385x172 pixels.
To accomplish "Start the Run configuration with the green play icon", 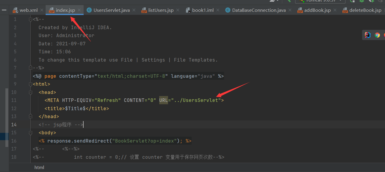I will [x=352, y=1].
